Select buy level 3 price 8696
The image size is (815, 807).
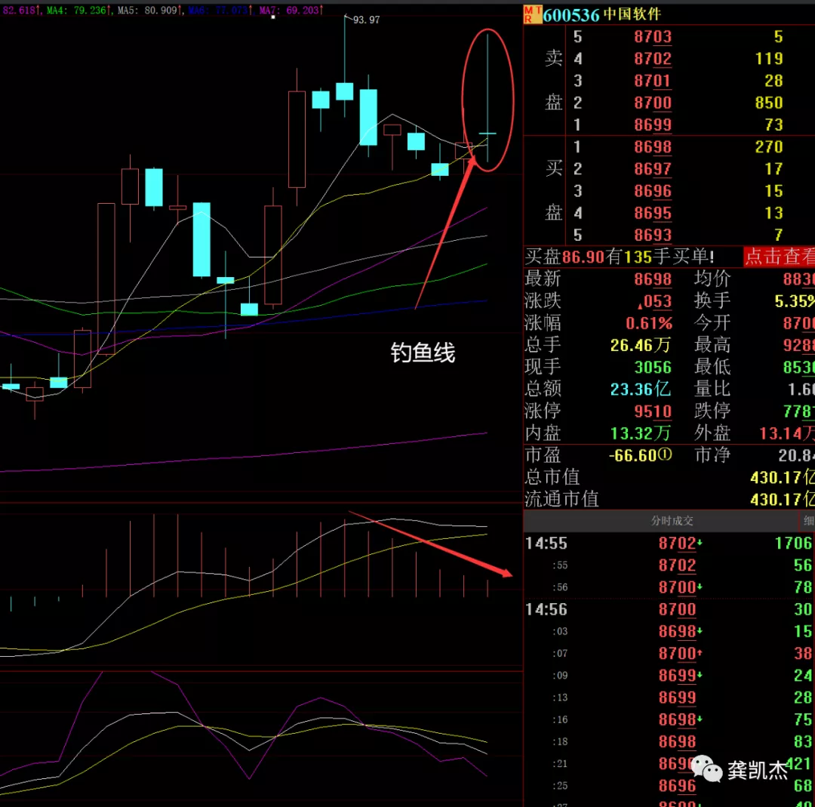653,191
